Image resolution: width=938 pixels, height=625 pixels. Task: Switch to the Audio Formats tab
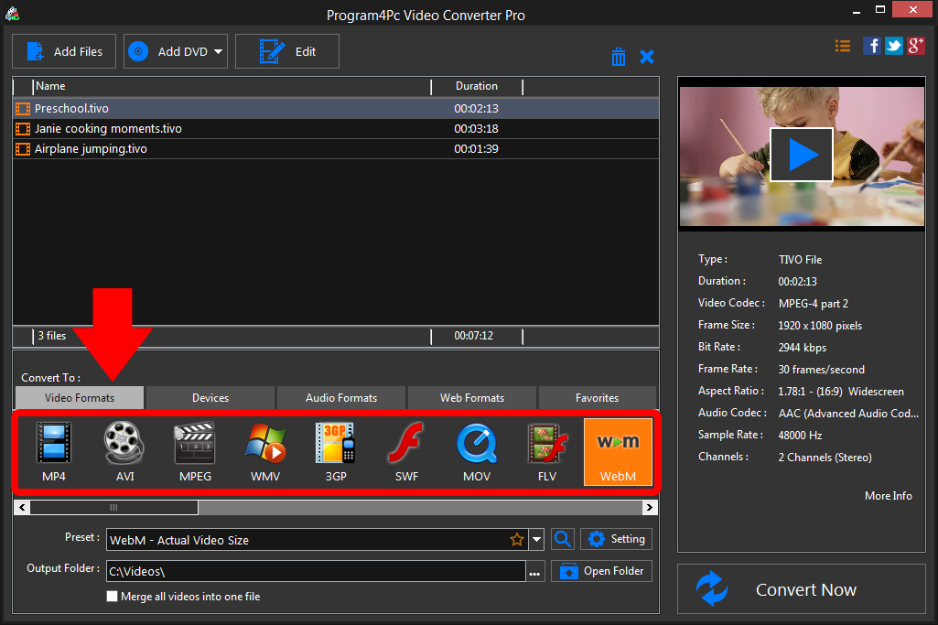(341, 398)
